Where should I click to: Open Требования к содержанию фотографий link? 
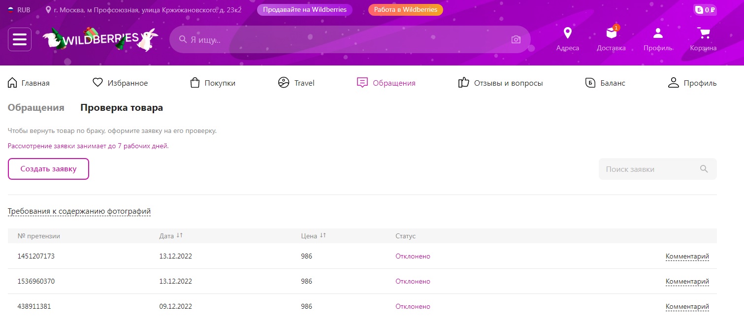pos(79,211)
